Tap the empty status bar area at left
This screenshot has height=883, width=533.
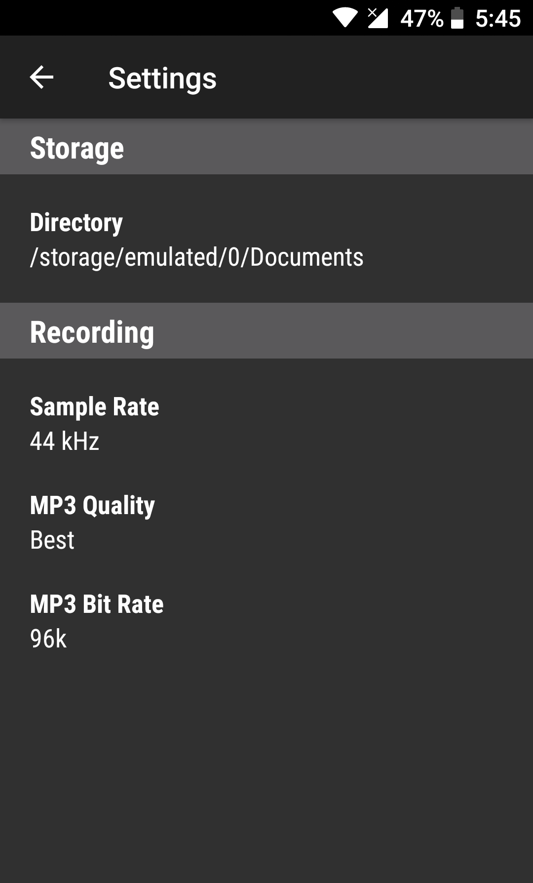pos(148,18)
